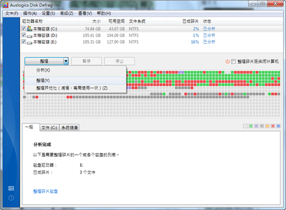Click the D: drive disk icon
286x210 pixels.
point(30,36)
